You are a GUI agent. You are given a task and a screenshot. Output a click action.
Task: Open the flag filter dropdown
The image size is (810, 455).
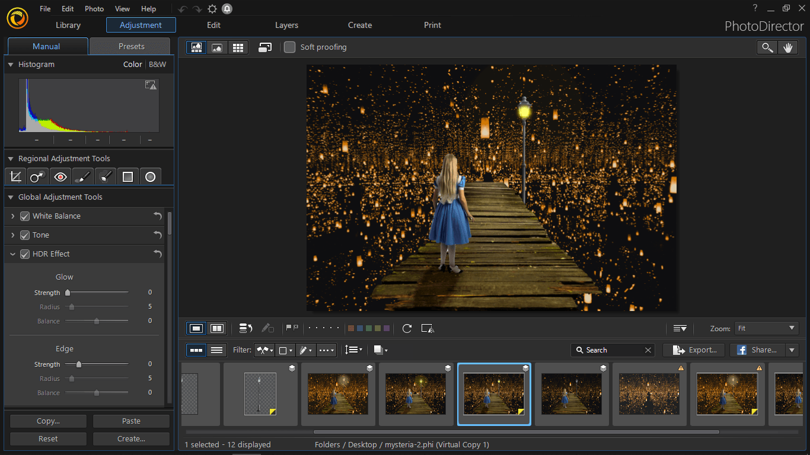264,350
